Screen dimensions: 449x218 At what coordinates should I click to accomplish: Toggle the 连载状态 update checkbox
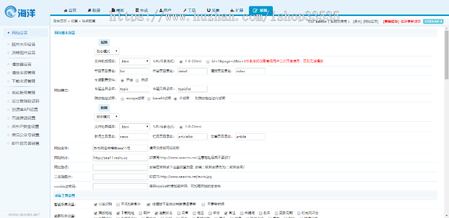[156, 213]
